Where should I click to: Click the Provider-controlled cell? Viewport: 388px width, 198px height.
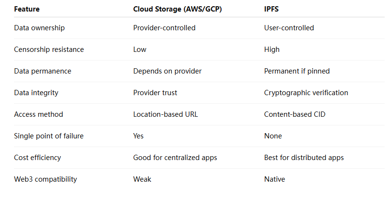[164, 28]
